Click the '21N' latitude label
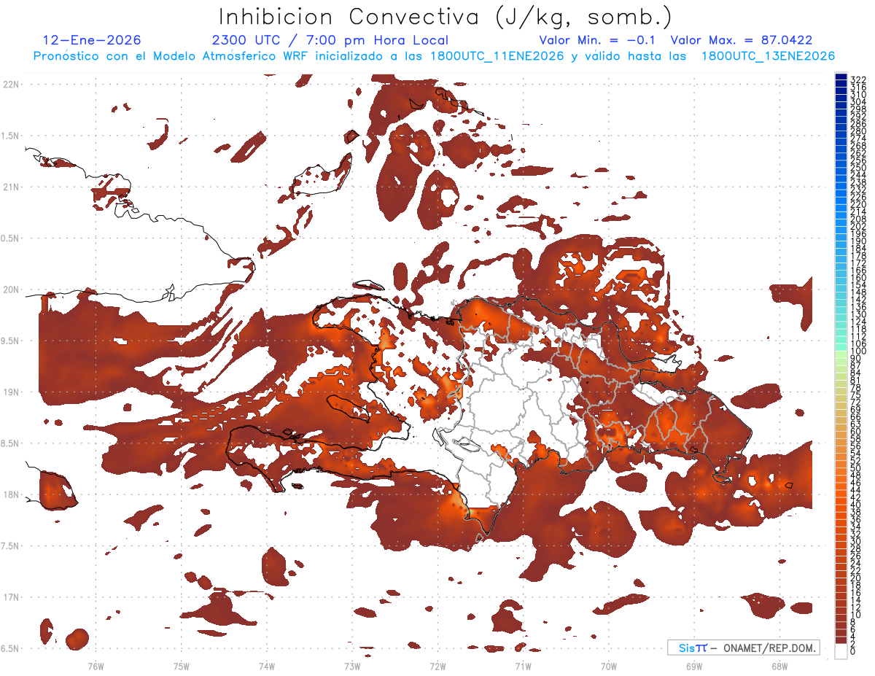 [x=11, y=187]
